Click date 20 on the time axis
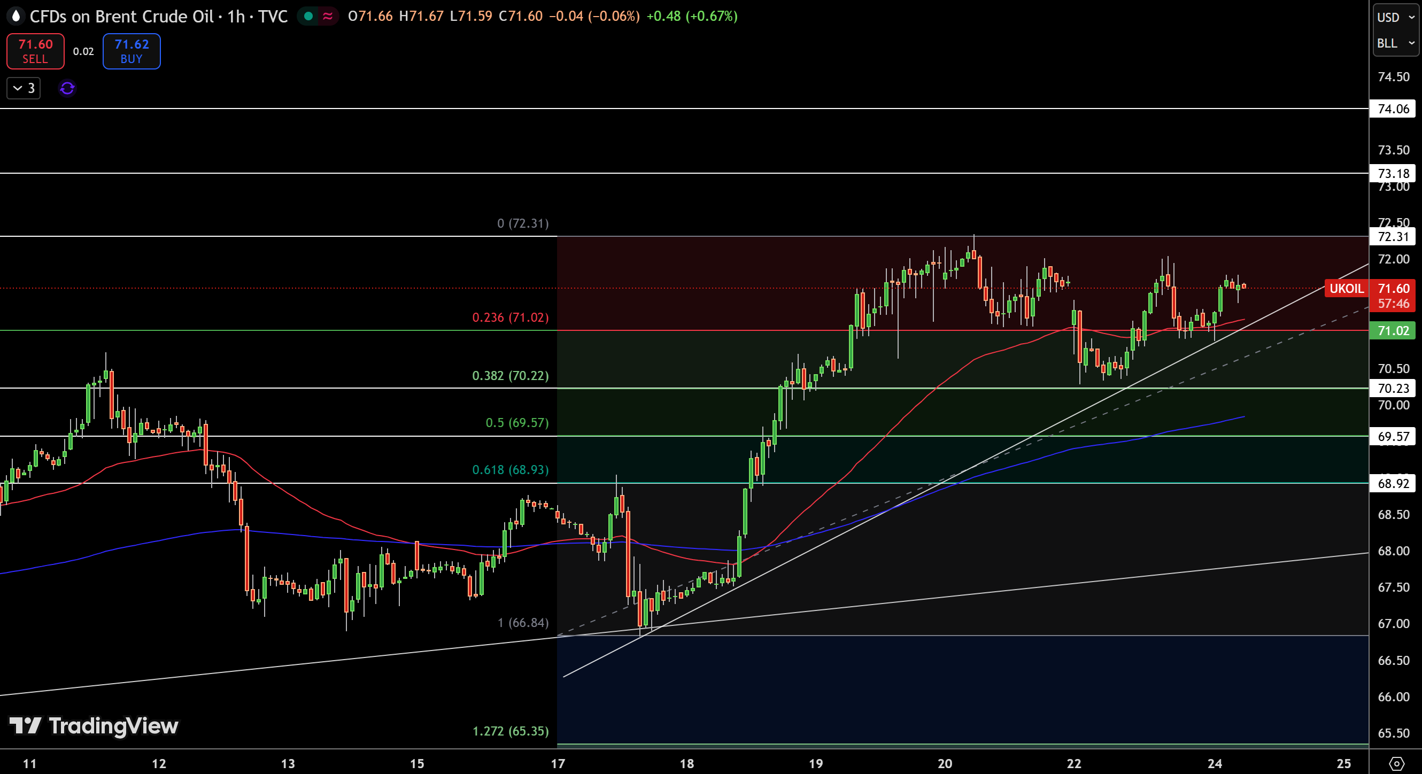Viewport: 1422px width, 774px height. (x=945, y=763)
